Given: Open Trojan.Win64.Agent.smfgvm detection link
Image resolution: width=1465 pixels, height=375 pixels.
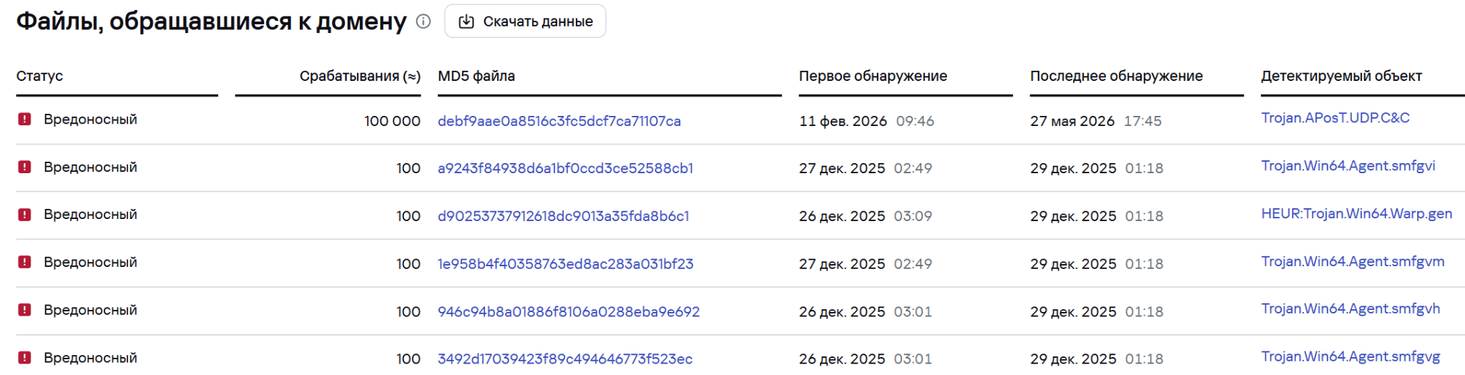Looking at the screenshot, I should [x=1353, y=262].
